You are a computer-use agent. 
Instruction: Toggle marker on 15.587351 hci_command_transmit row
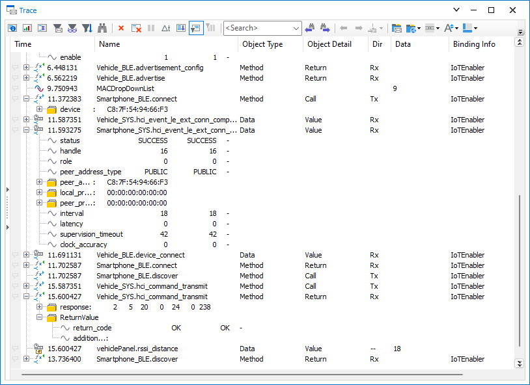tap(15, 286)
